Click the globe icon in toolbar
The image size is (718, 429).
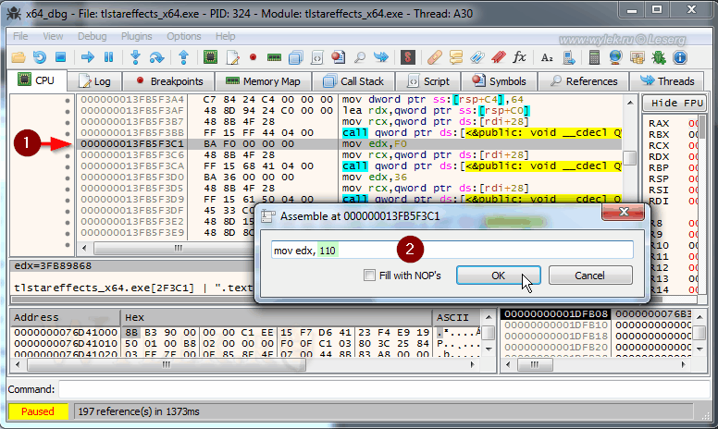pos(615,57)
